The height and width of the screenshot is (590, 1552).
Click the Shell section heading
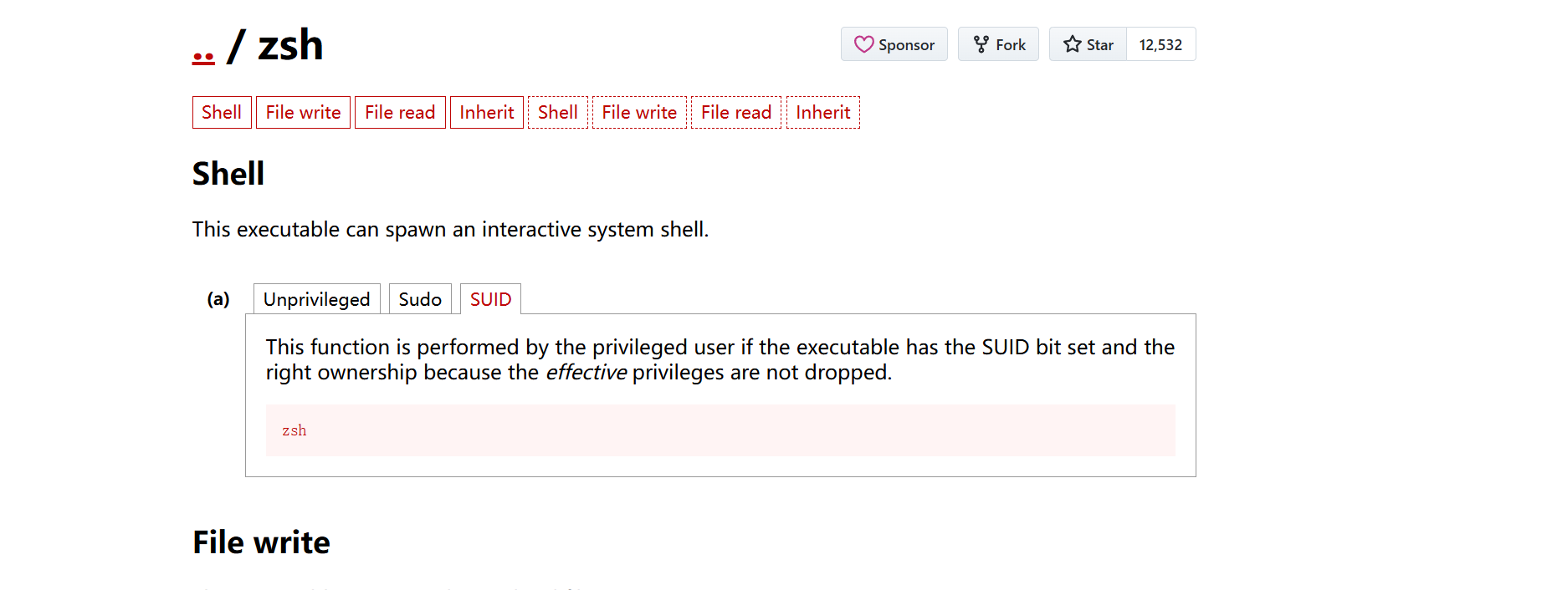point(228,174)
